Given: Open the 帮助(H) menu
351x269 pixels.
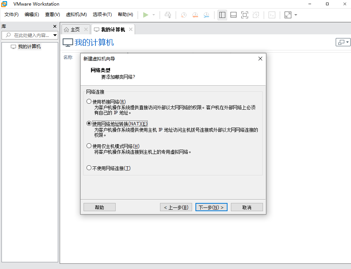Looking at the screenshot, I should click(x=125, y=15).
